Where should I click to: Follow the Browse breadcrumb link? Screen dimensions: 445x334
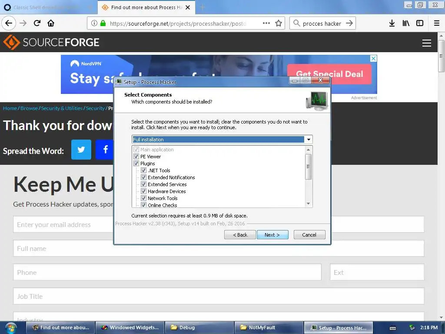tap(29, 108)
